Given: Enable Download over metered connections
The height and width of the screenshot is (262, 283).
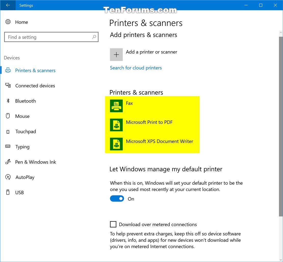Looking at the screenshot, I should click(x=113, y=224).
